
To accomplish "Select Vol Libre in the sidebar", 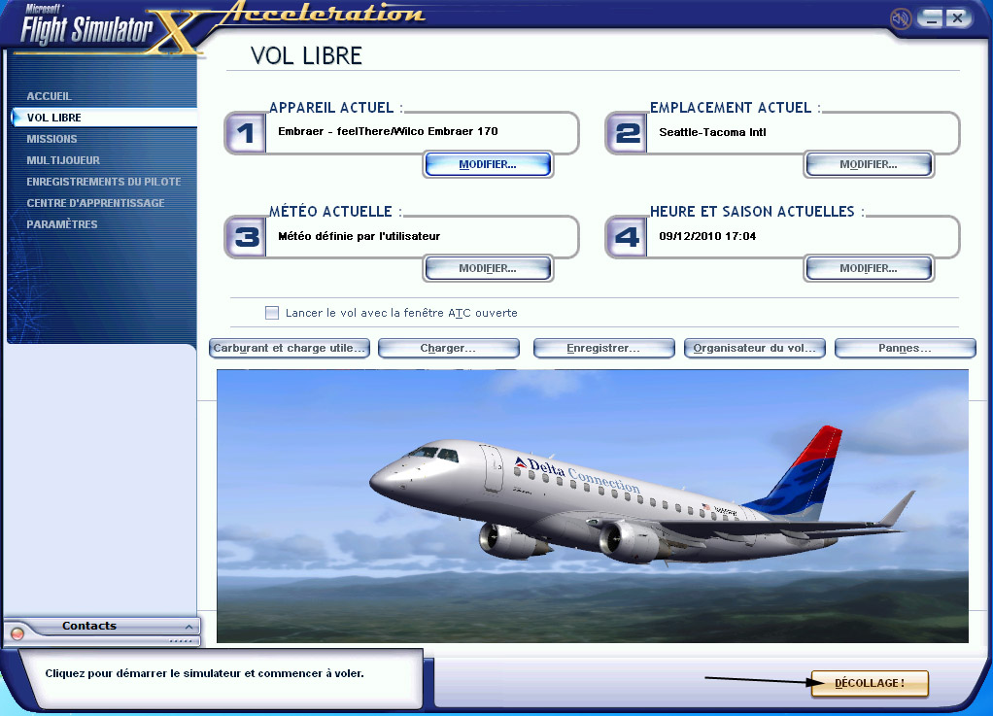I will [x=105, y=118].
